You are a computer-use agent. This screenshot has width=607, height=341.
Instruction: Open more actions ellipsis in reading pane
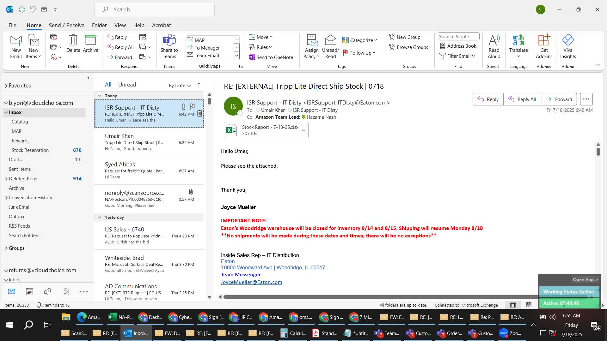click(586, 99)
